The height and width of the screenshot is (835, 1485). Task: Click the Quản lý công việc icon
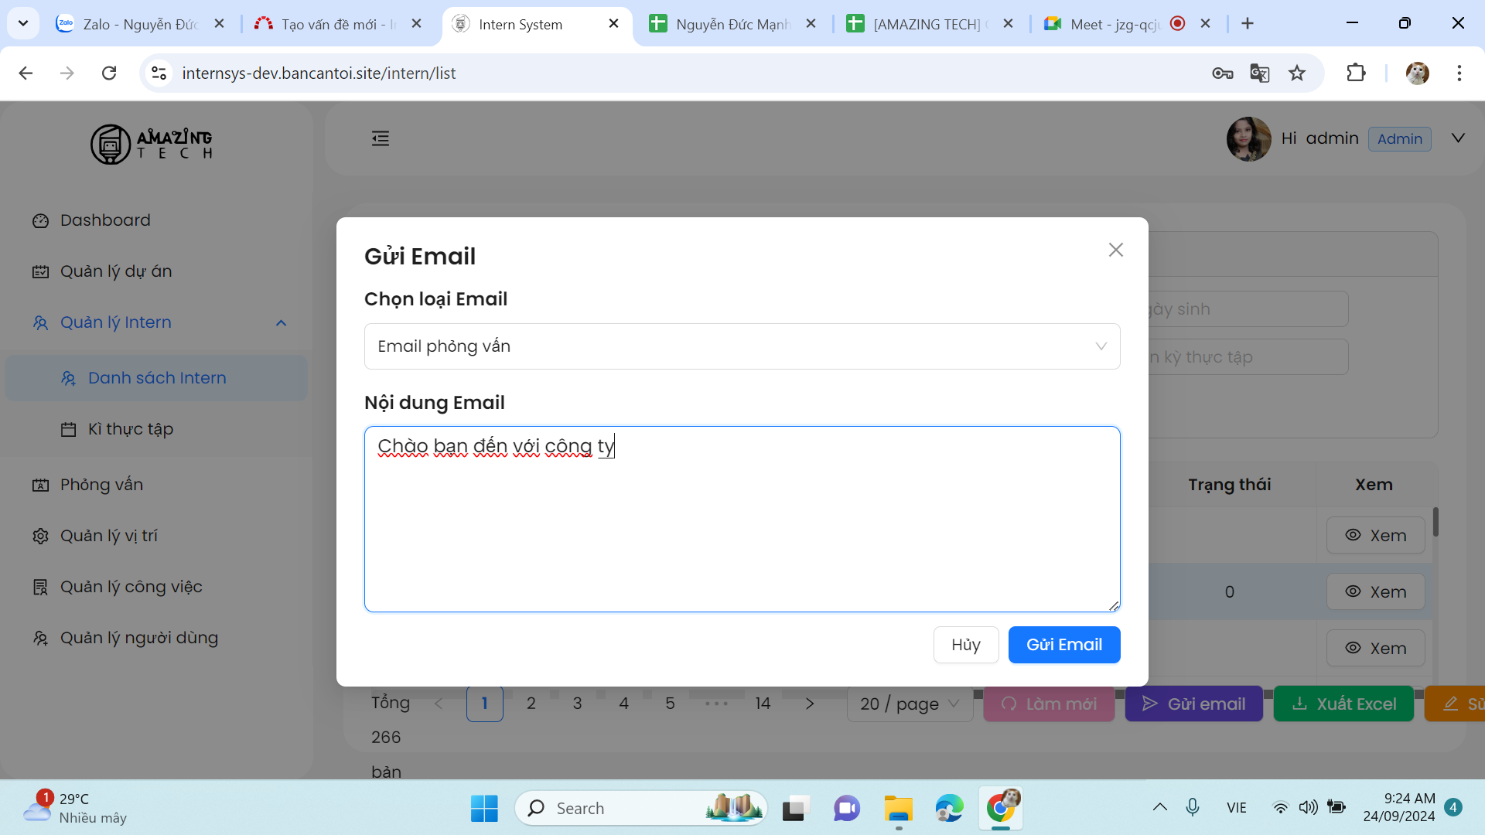[40, 588]
